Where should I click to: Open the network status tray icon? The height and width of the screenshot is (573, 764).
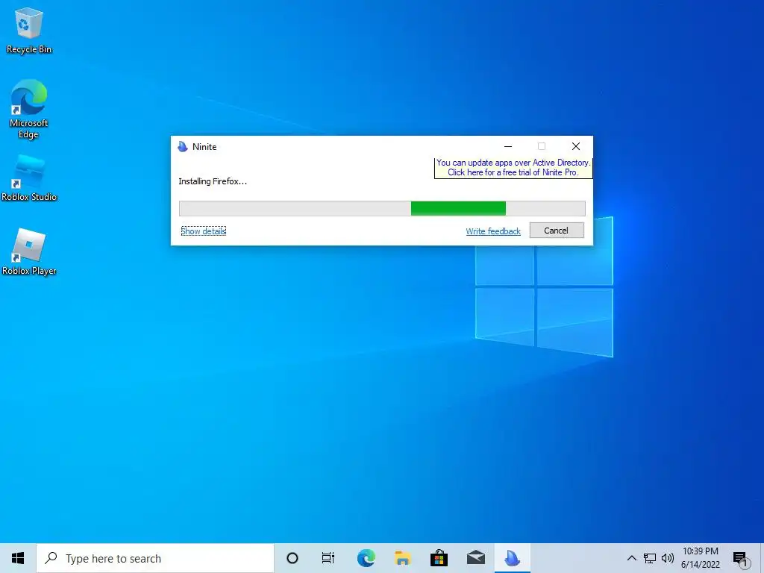[x=650, y=558]
